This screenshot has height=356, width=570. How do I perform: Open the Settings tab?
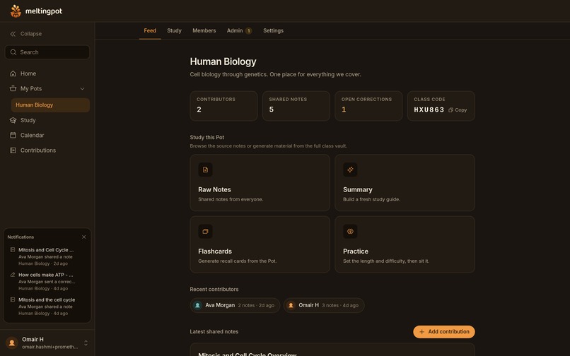(x=273, y=31)
